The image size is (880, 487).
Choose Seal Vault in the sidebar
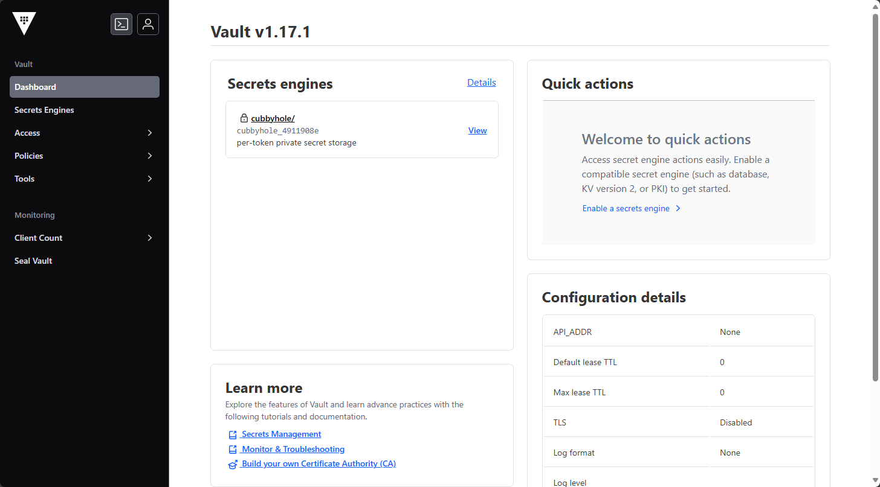(33, 261)
